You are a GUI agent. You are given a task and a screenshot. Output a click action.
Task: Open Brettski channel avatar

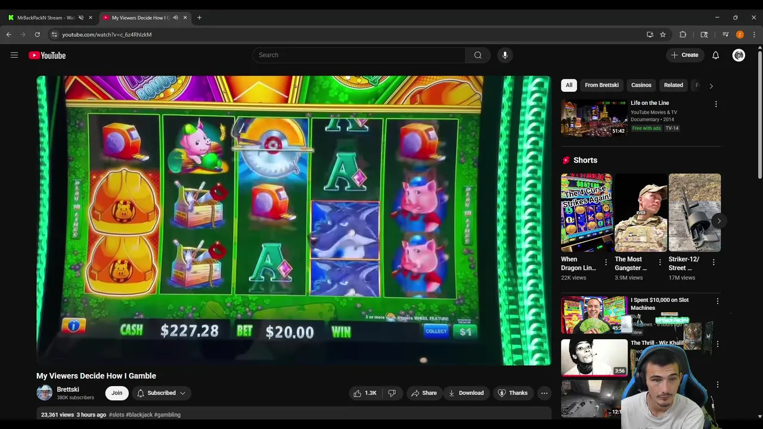[x=45, y=393]
